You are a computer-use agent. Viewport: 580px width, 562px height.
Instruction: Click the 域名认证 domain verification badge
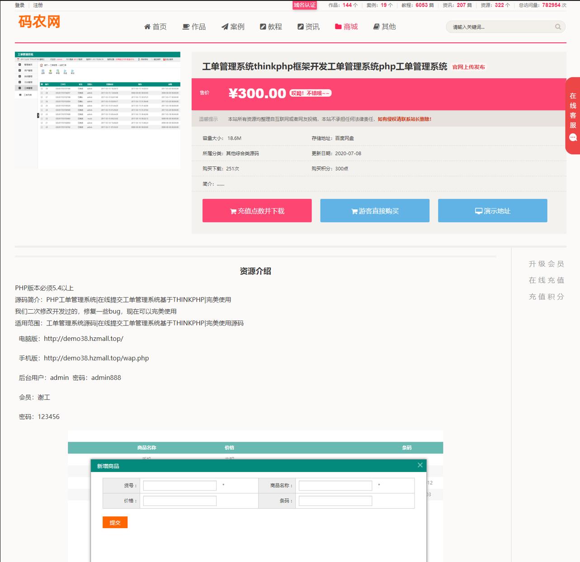tap(305, 5)
